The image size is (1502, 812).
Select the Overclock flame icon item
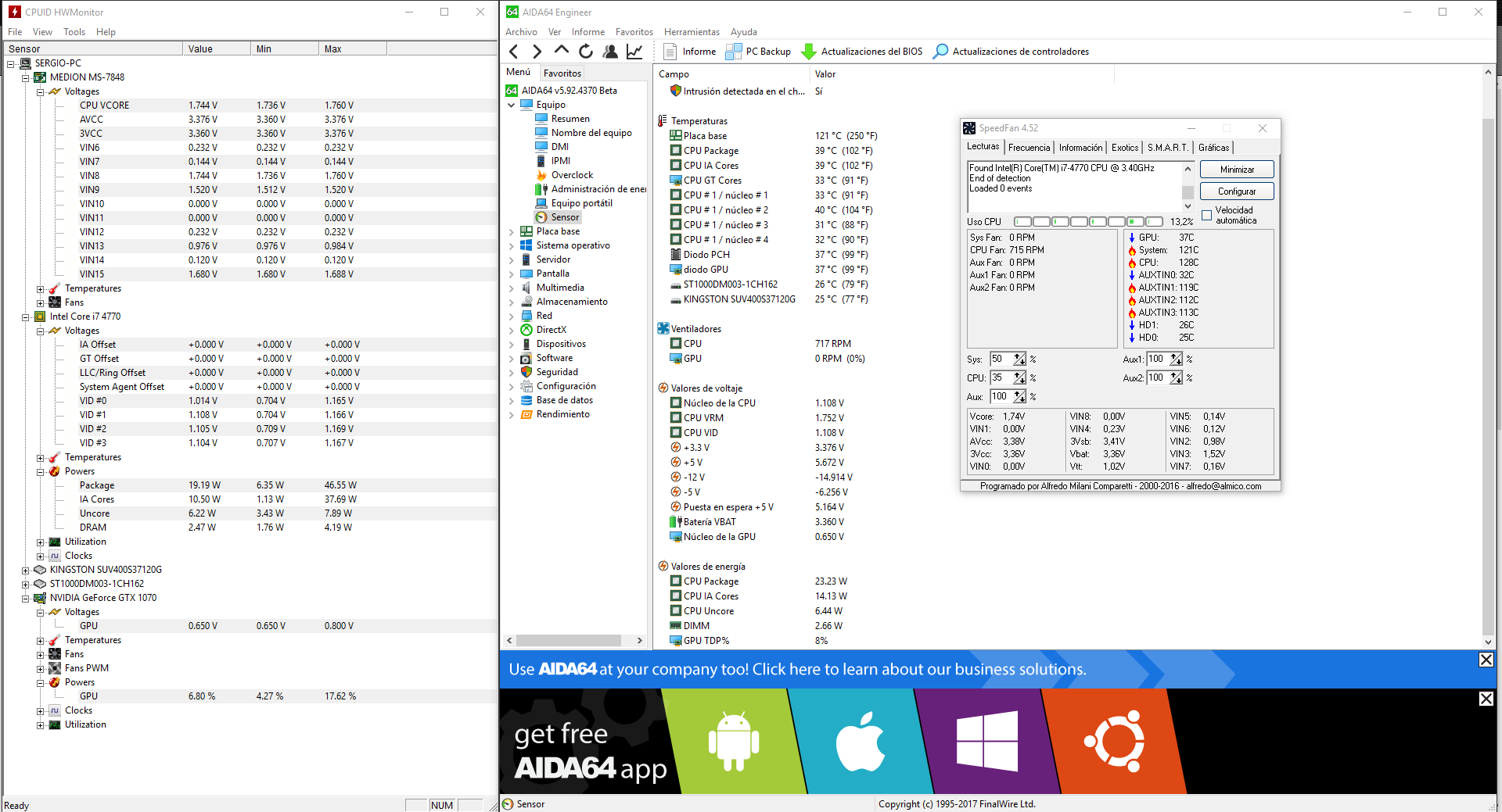click(x=541, y=175)
